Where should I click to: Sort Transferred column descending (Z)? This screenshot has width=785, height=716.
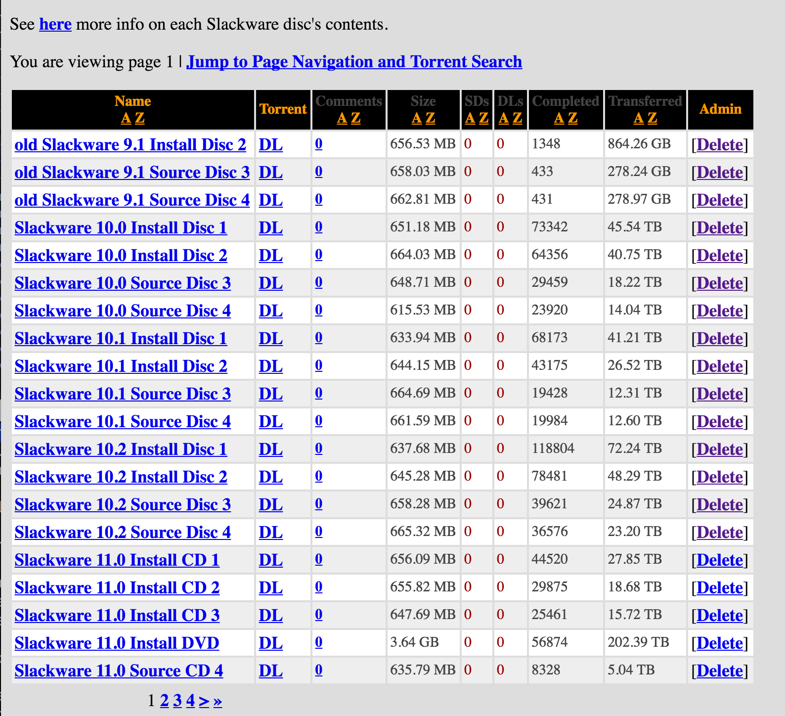point(653,118)
